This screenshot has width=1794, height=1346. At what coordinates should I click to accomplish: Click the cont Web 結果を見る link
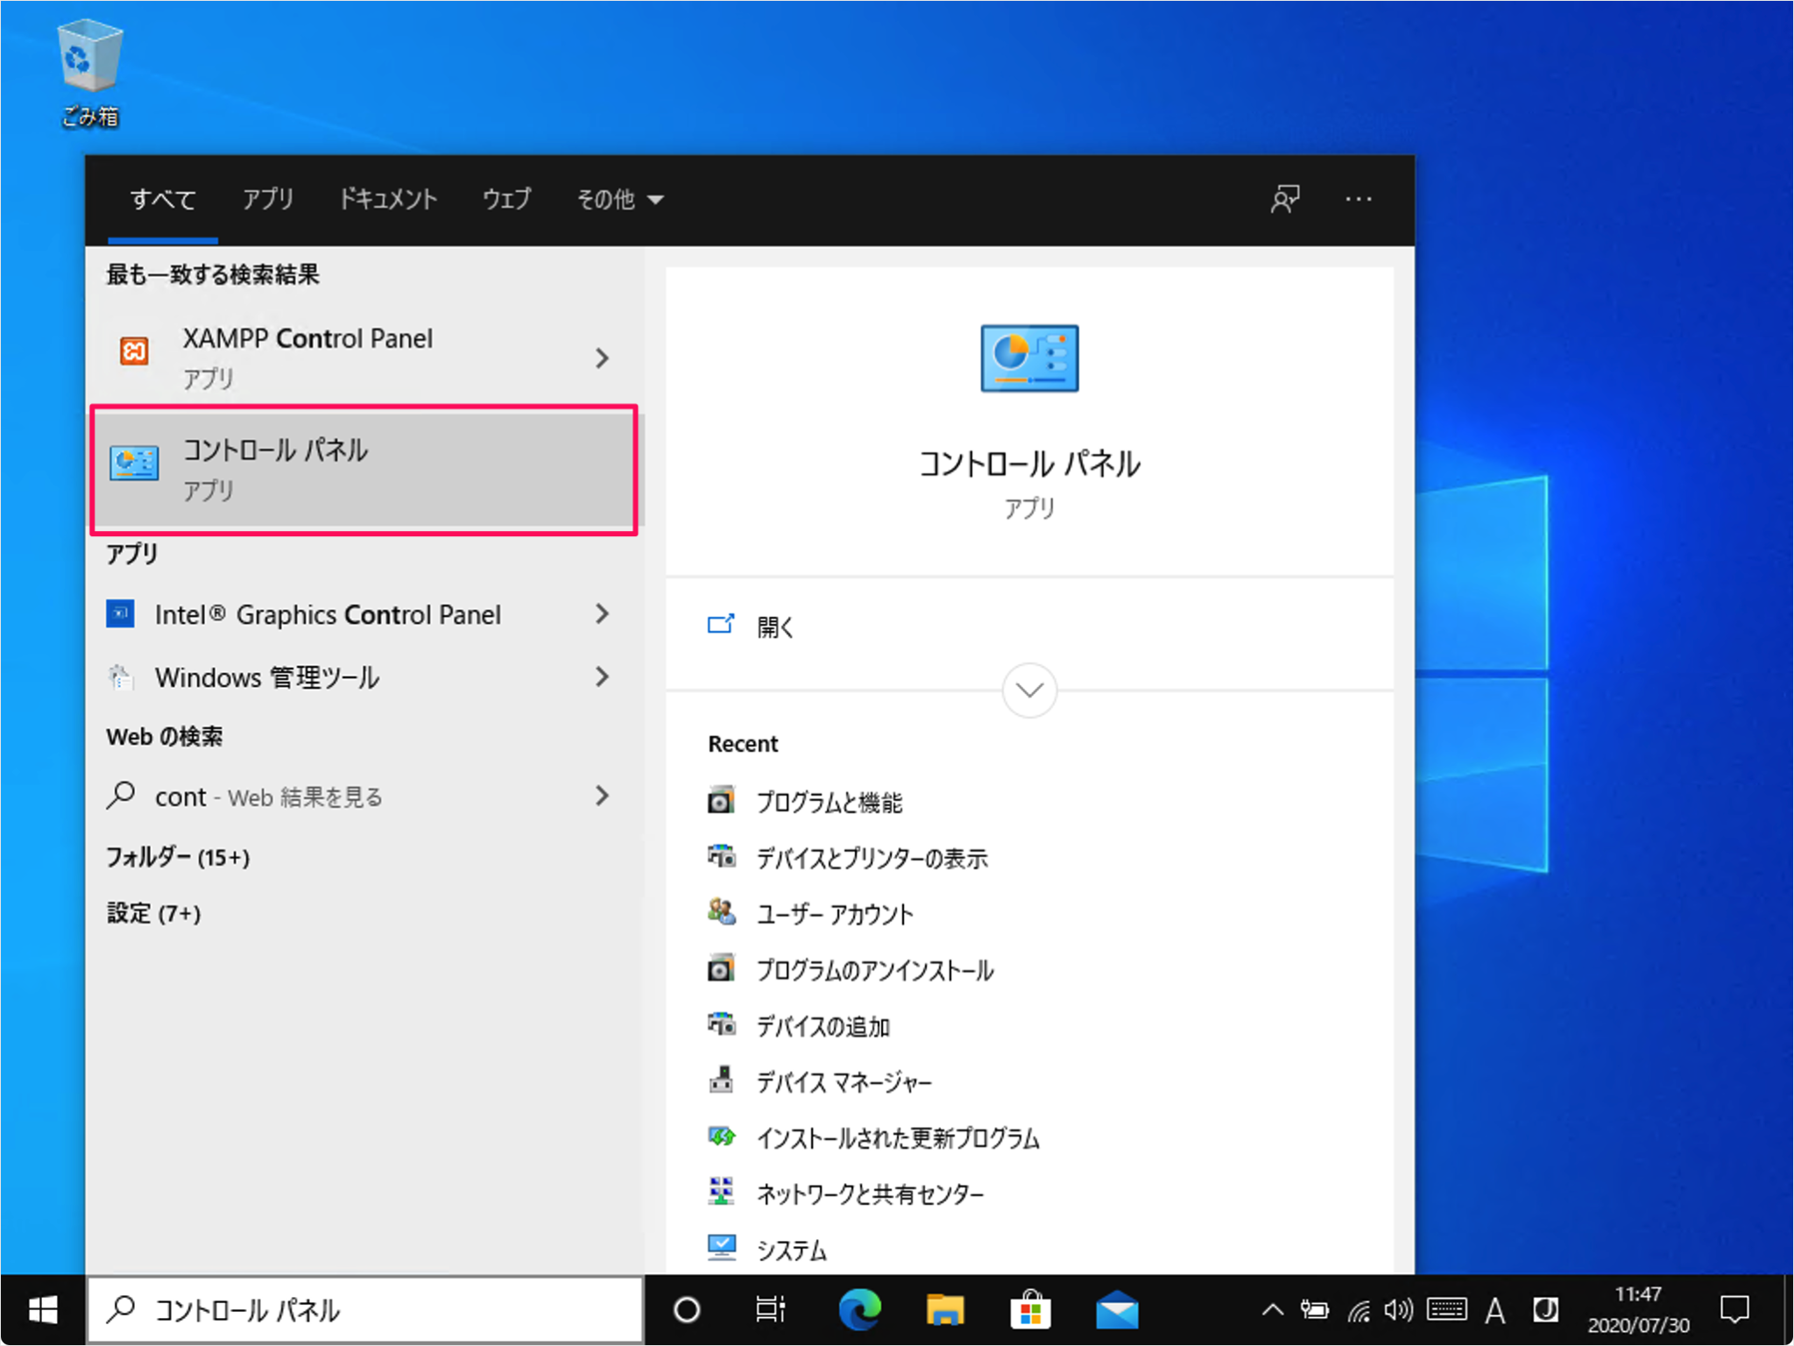(x=267, y=796)
